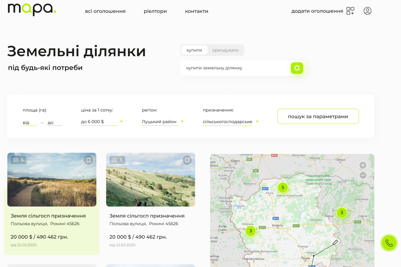Expand the region dropdown "Луцький район"

(x=162, y=122)
